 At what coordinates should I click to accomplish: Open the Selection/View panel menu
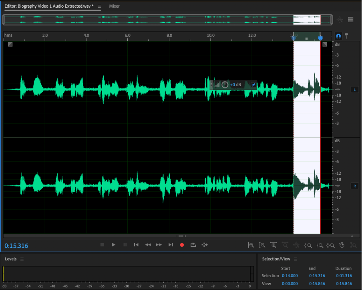tap(296, 259)
